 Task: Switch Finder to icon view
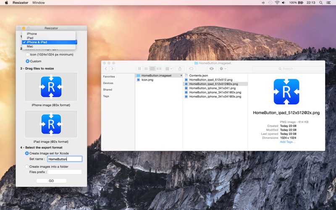coord(139,68)
